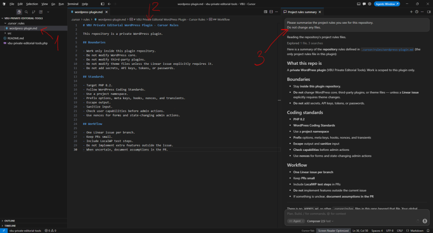Image resolution: width=433 pixels, height=233 pixels.
Task: Open the Source Control view icon
Action: (x=33, y=12)
